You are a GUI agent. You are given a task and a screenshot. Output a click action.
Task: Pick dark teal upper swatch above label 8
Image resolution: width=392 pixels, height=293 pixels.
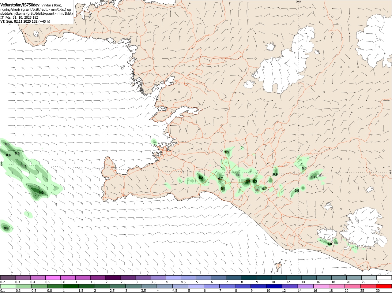pyautogui.click(x=248, y=277)
